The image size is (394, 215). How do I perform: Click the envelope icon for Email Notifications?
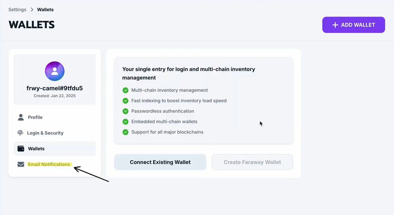point(21,164)
